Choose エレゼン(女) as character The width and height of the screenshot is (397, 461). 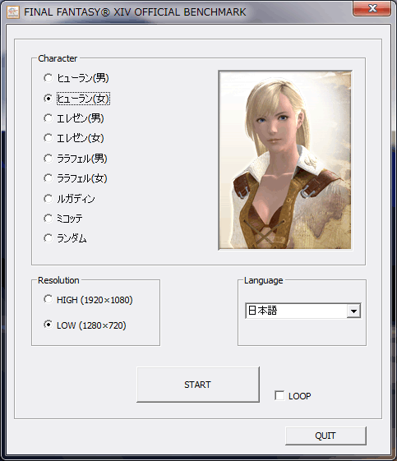(x=48, y=138)
